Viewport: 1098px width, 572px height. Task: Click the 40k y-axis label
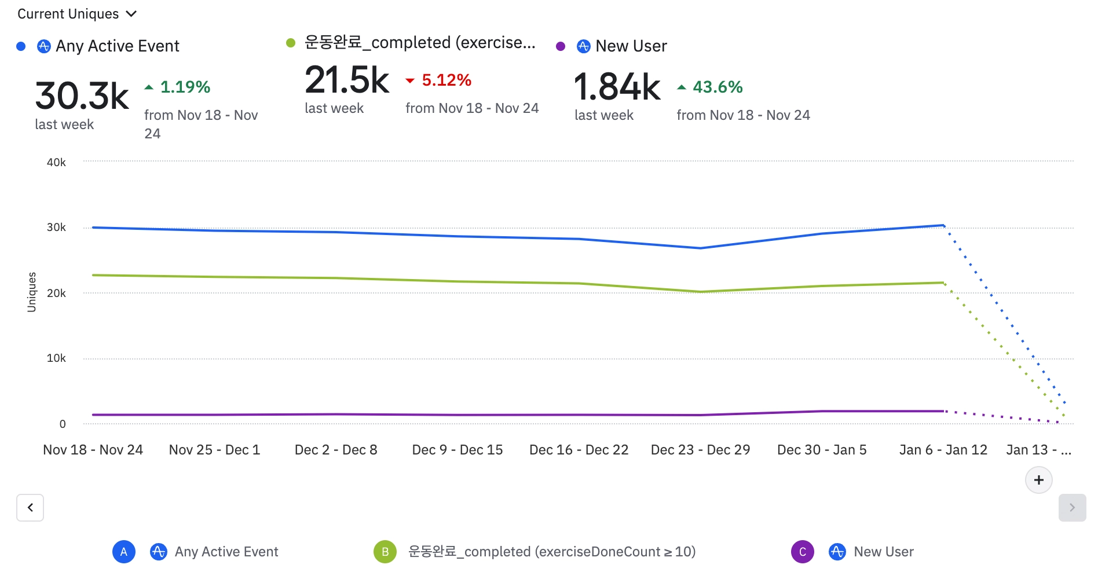click(x=56, y=163)
